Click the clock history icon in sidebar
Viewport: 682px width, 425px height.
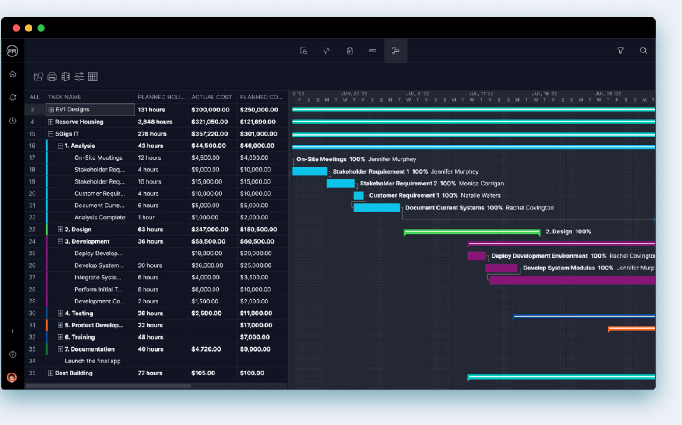tap(13, 120)
